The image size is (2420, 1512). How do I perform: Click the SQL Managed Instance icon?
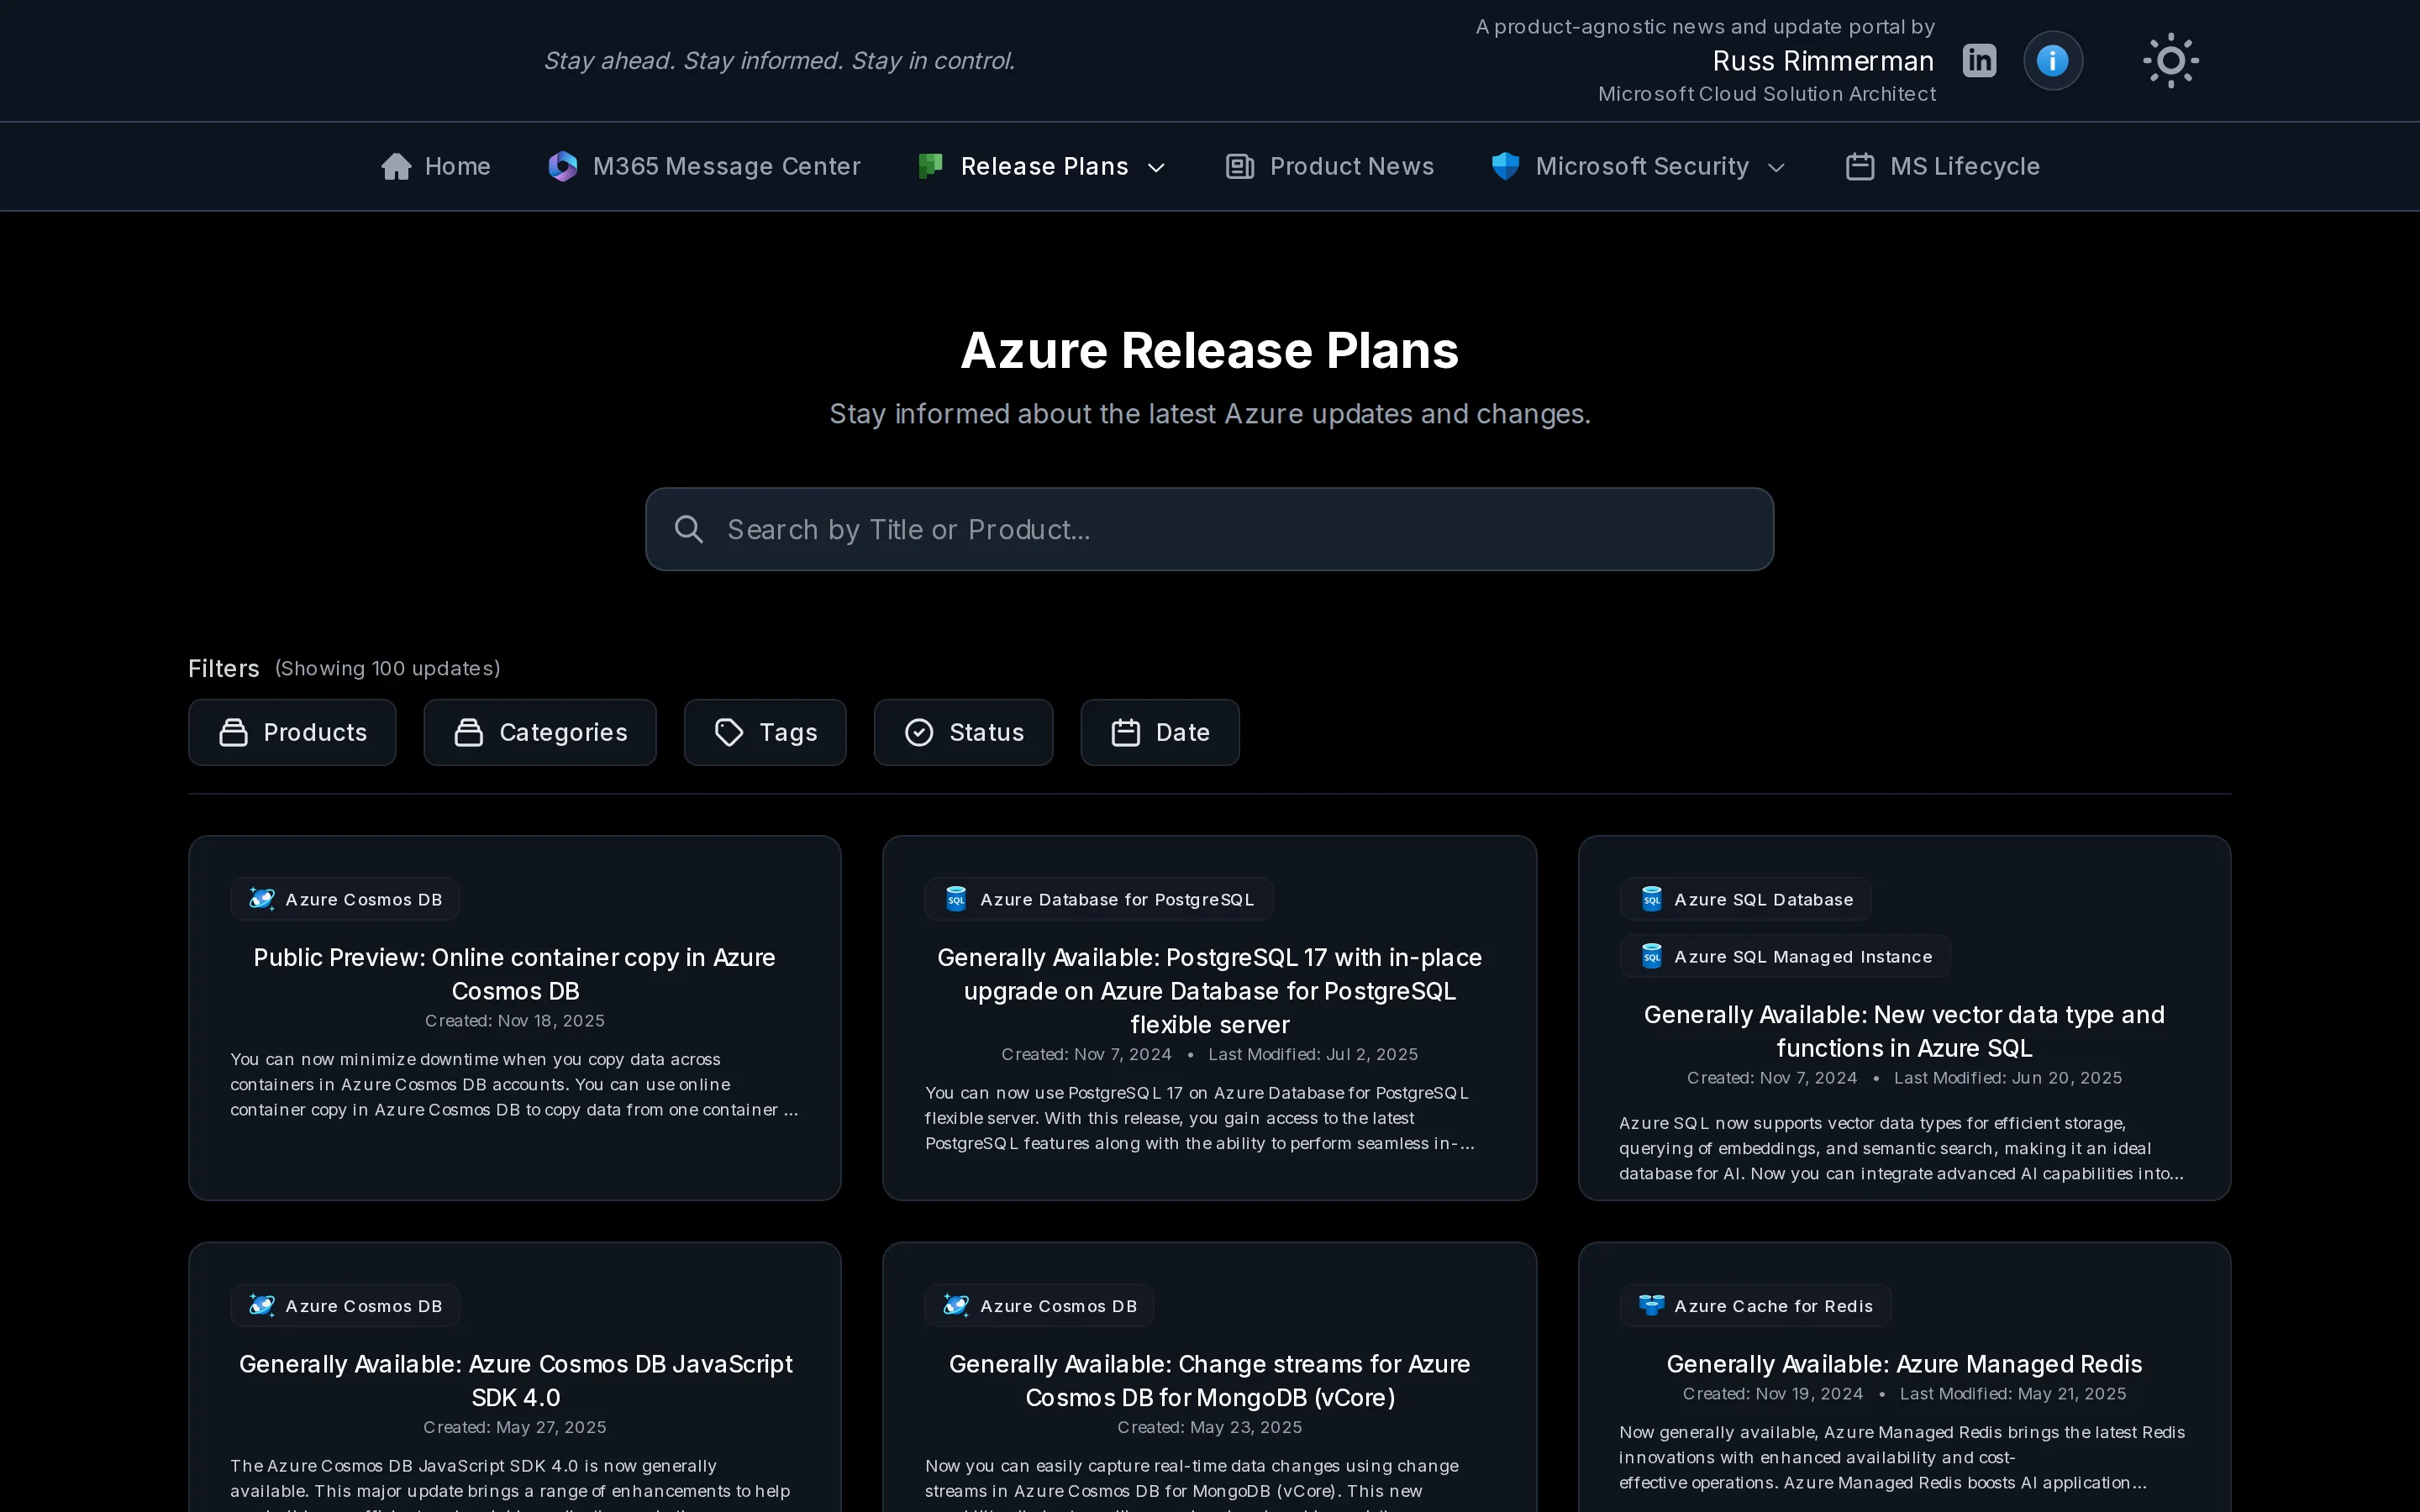tap(1651, 956)
